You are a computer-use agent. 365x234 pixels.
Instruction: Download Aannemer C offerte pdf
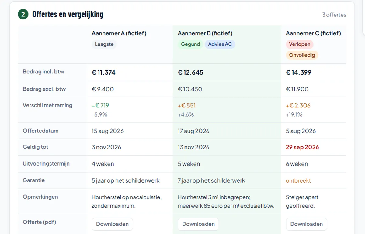[x=306, y=224]
